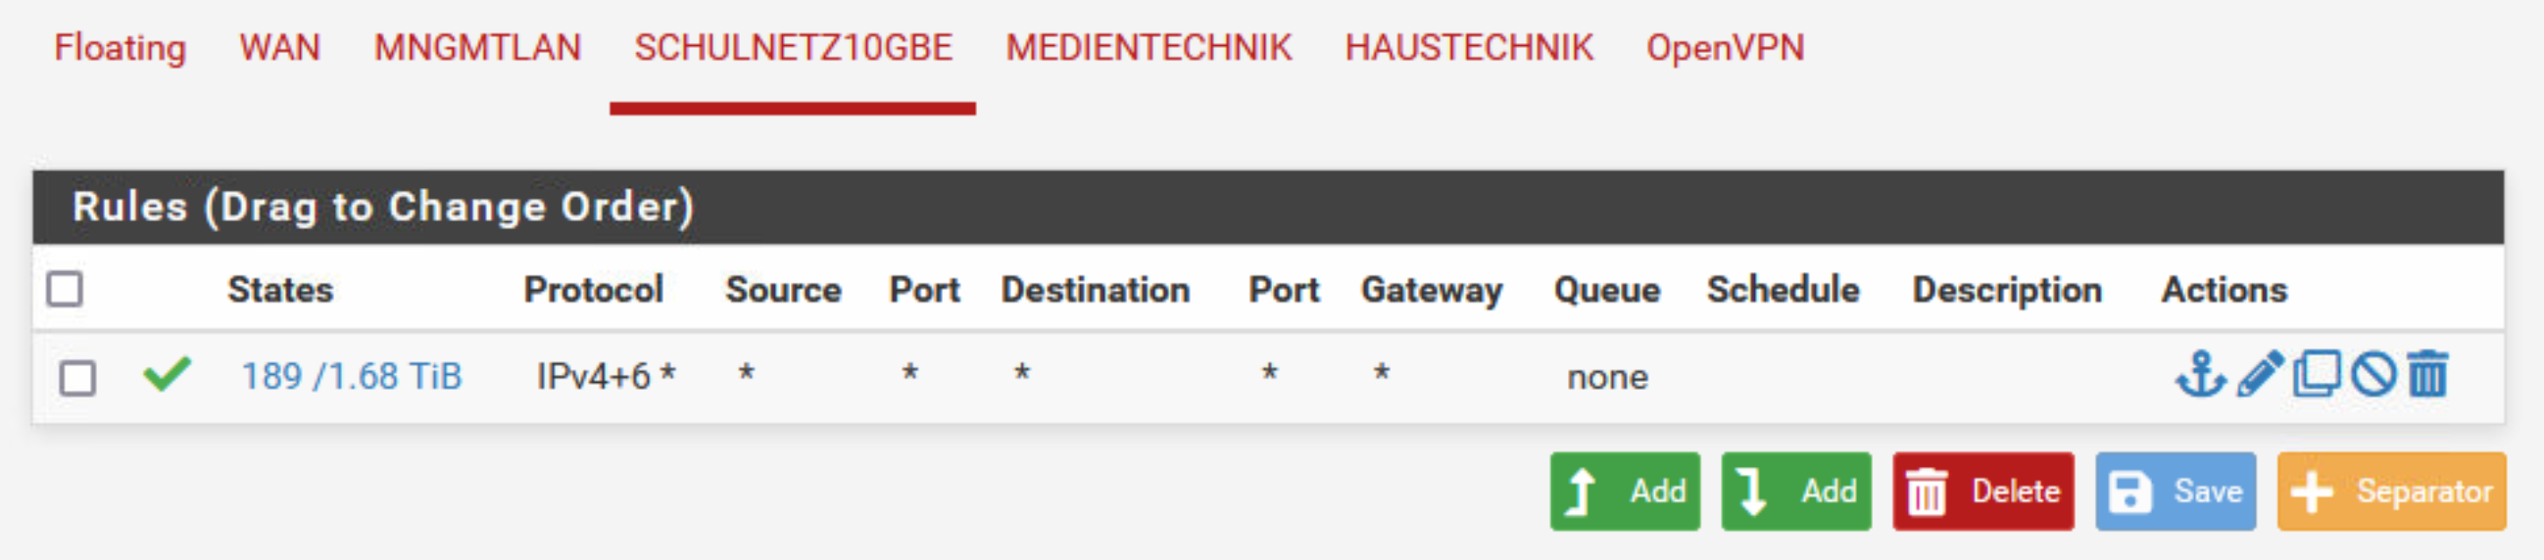Click the anchor icon in the rule row
The height and width of the screenshot is (560, 2544).
pos(2200,375)
